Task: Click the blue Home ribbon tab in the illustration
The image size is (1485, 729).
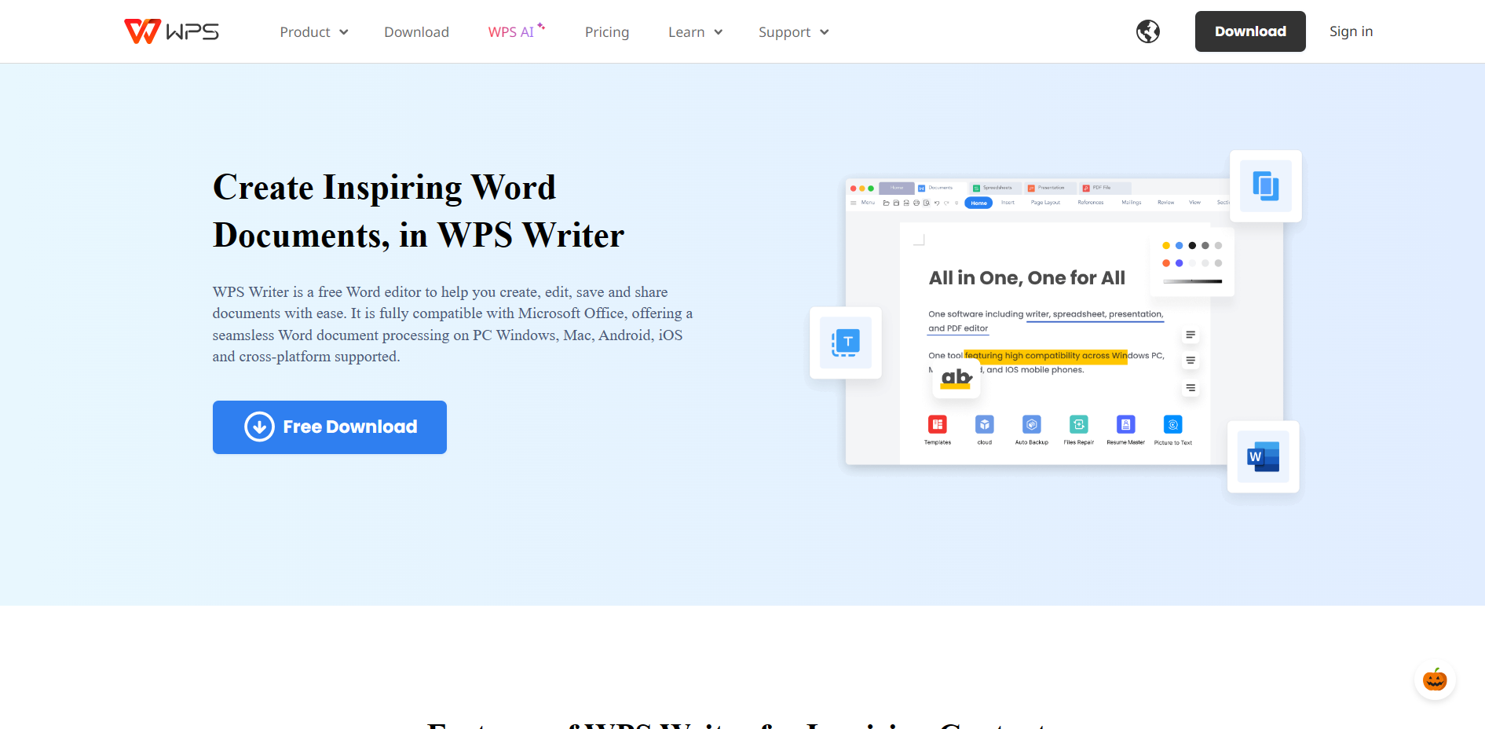Action: click(x=978, y=203)
